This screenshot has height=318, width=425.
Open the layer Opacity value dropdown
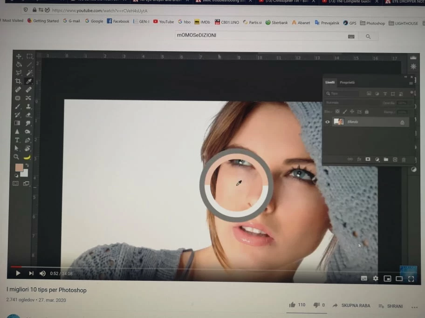pos(402,103)
